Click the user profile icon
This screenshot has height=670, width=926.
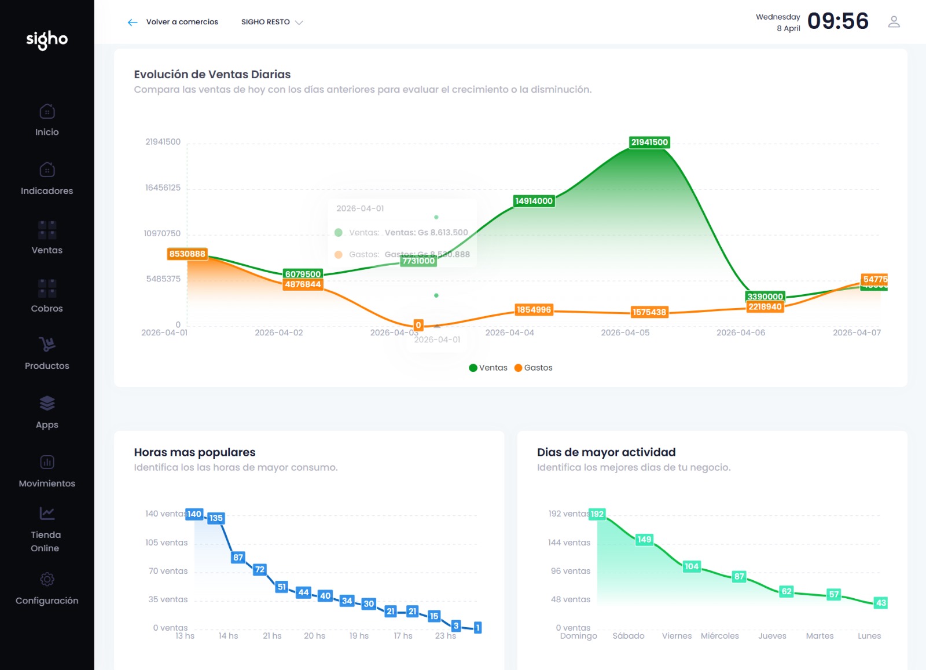pos(894,22)
